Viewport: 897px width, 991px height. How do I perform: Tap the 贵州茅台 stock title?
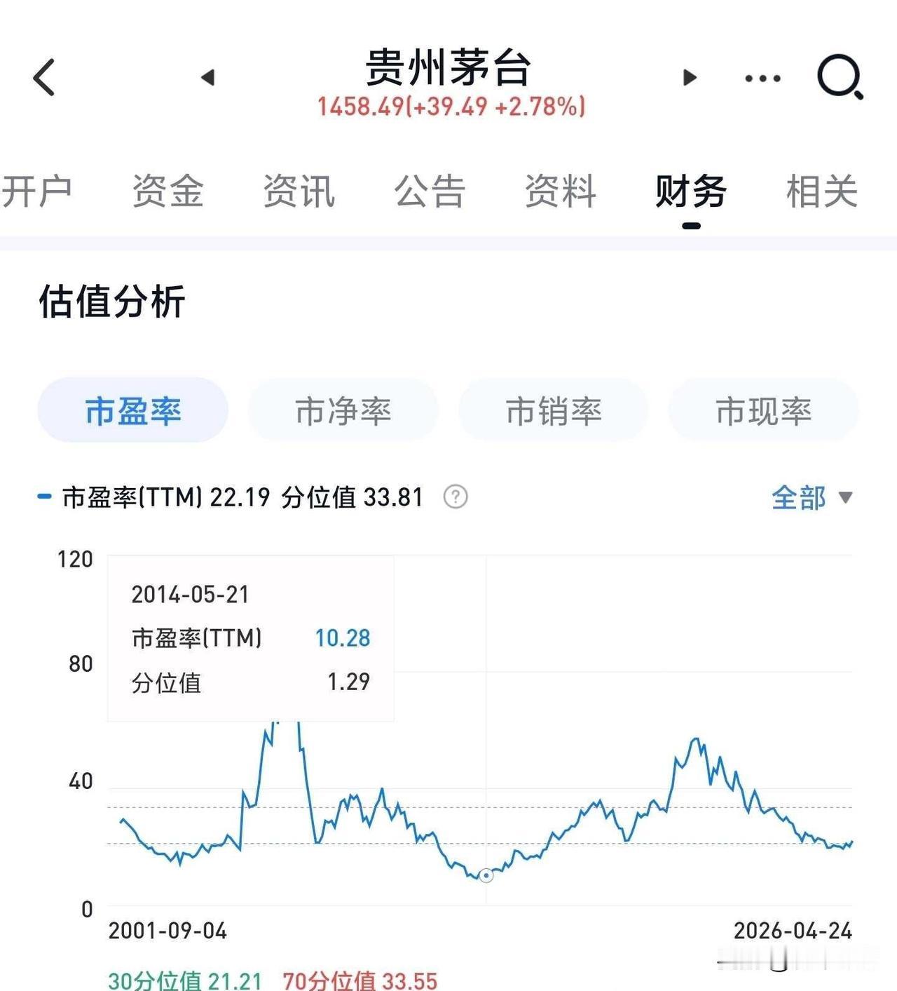(448, 67)
